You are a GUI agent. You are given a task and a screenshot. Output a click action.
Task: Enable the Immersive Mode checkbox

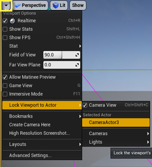click(5, 94)
